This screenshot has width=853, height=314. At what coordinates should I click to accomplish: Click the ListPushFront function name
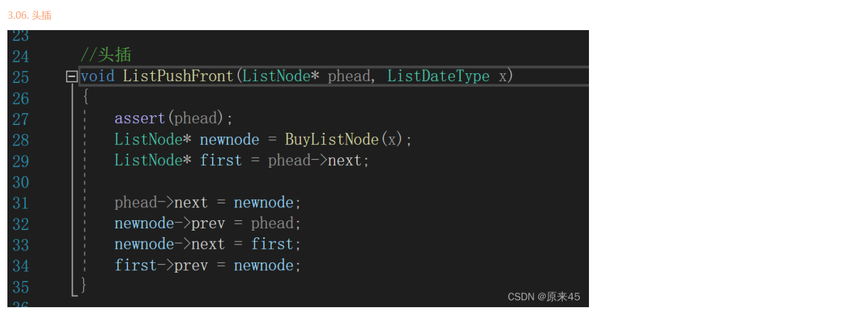(x=178, y=76)
